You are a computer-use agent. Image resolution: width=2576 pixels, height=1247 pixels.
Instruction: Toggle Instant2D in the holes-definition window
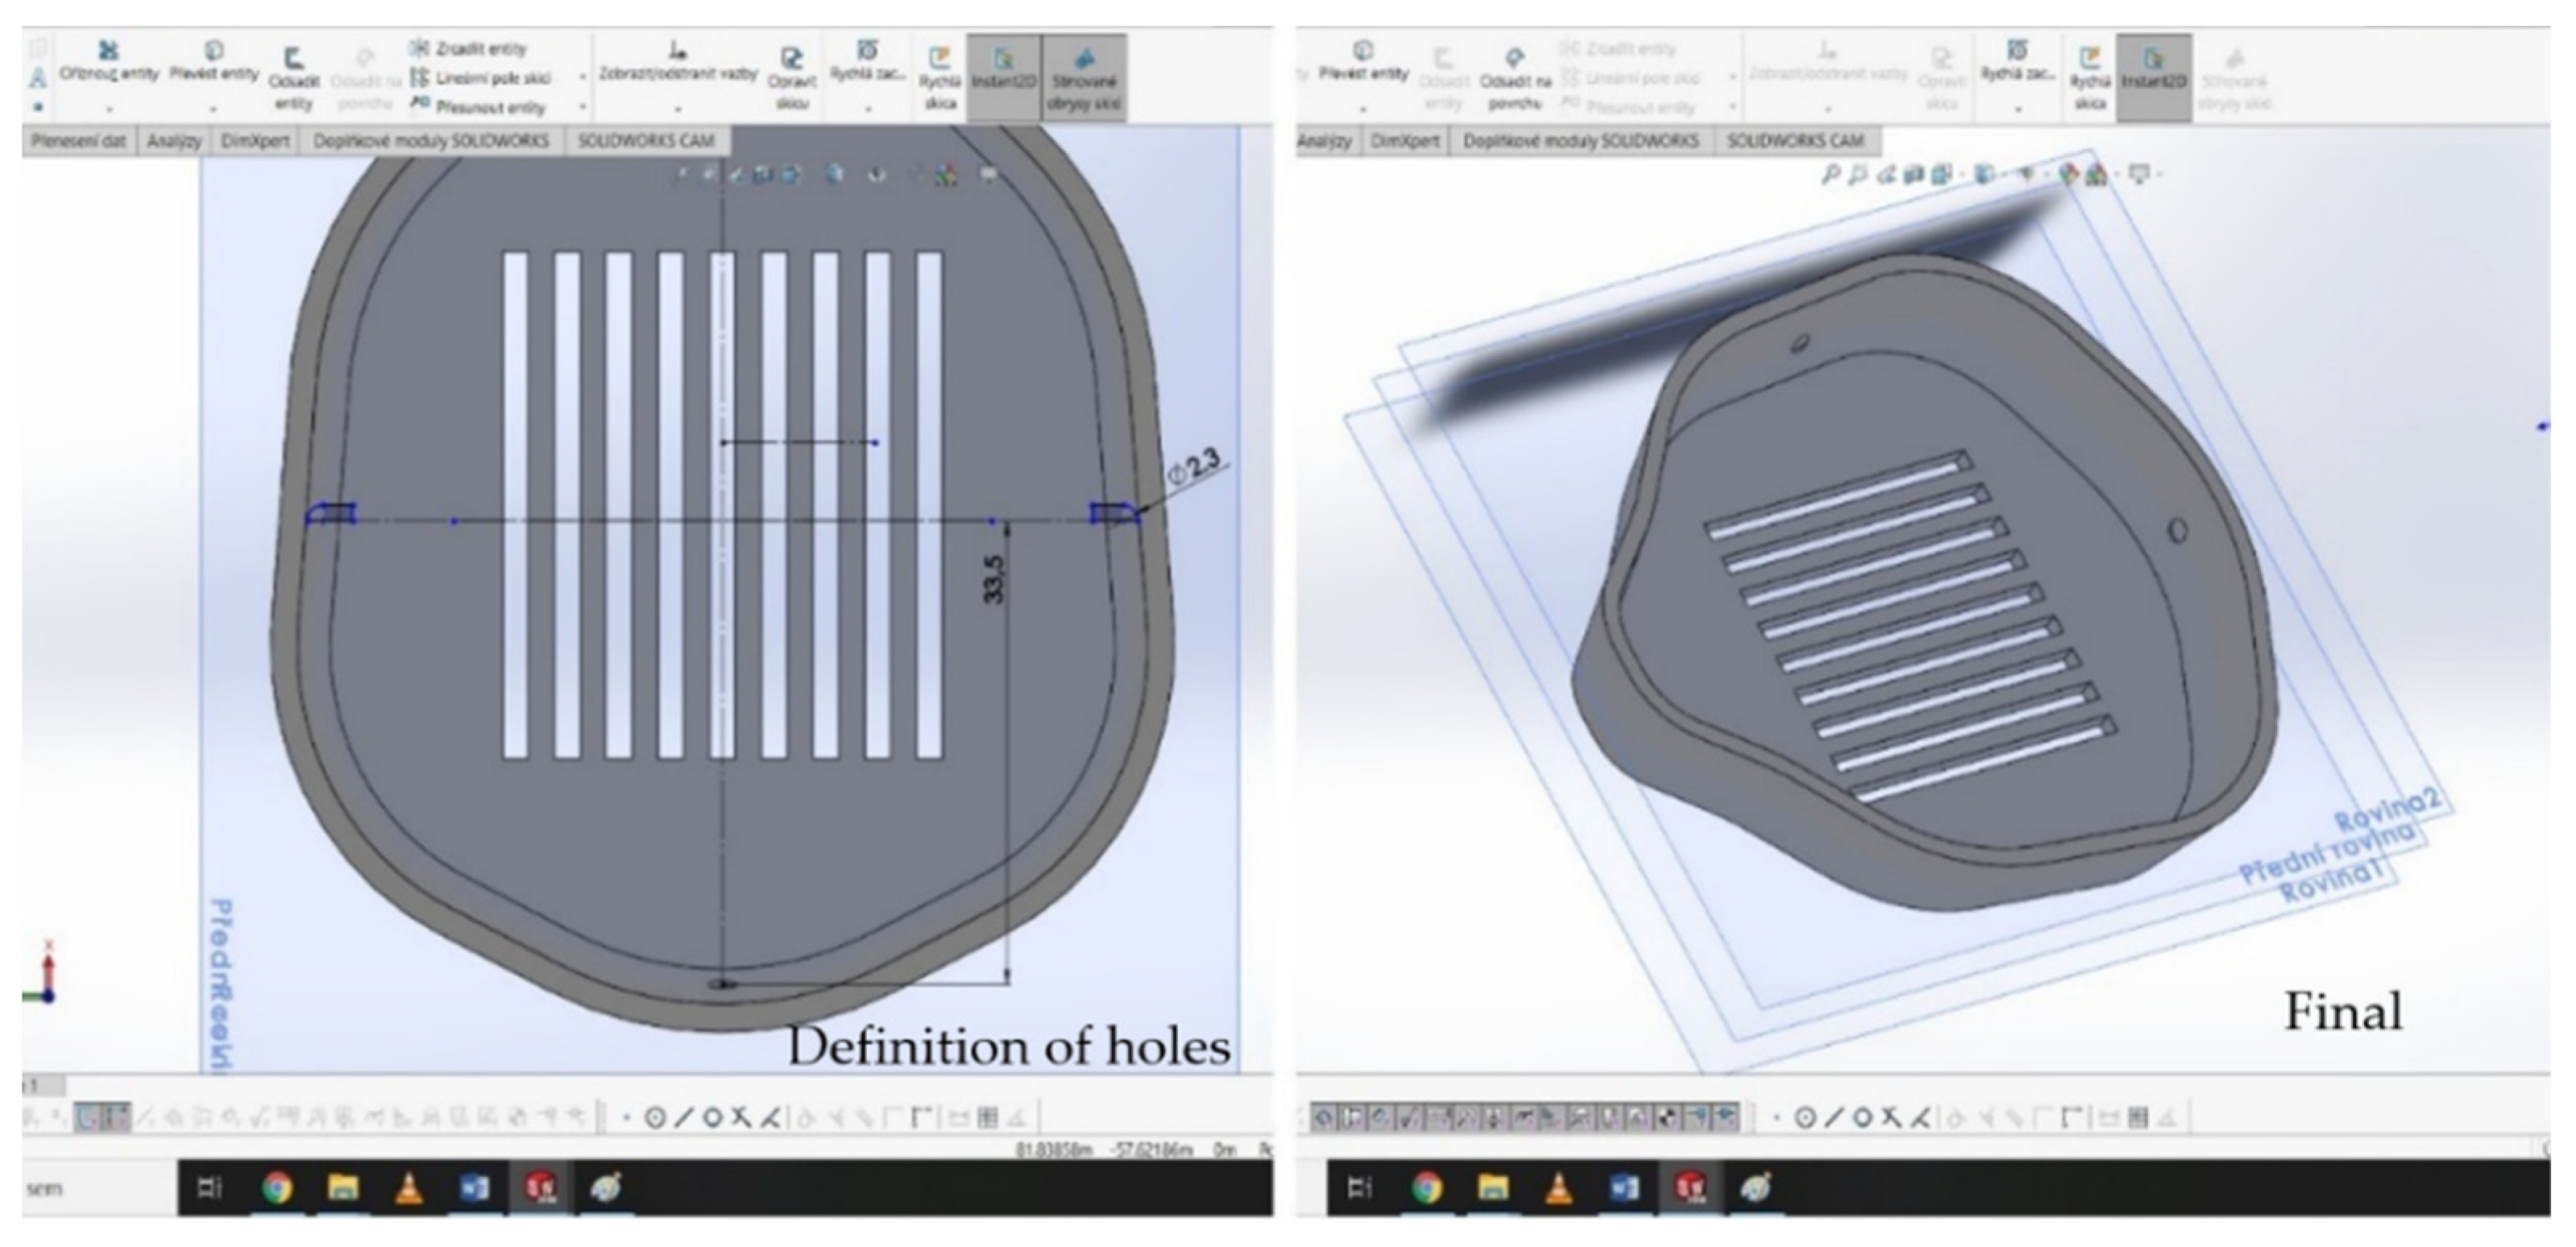1004,70
